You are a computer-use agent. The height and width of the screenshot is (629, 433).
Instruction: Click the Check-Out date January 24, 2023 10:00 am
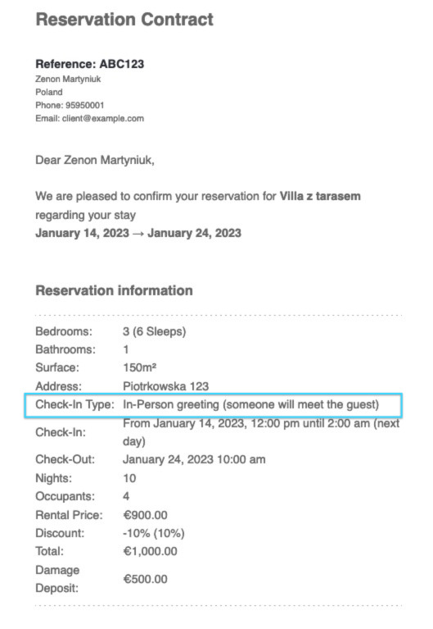[x=194, y=459]
